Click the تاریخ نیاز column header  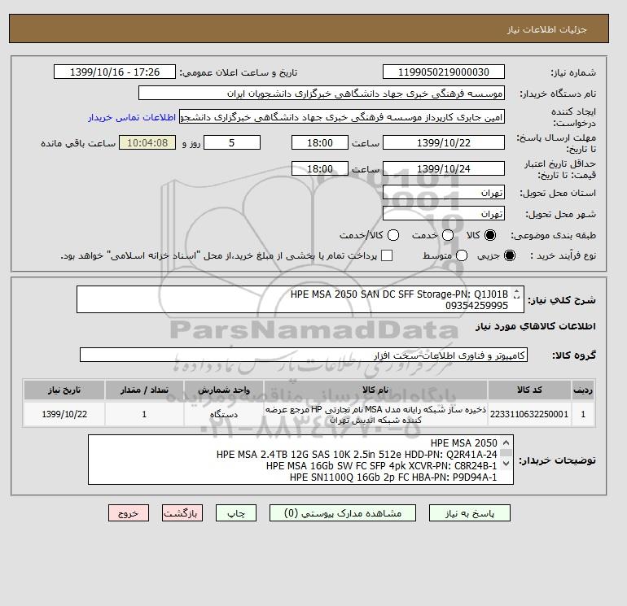click(x=64, y=390)
